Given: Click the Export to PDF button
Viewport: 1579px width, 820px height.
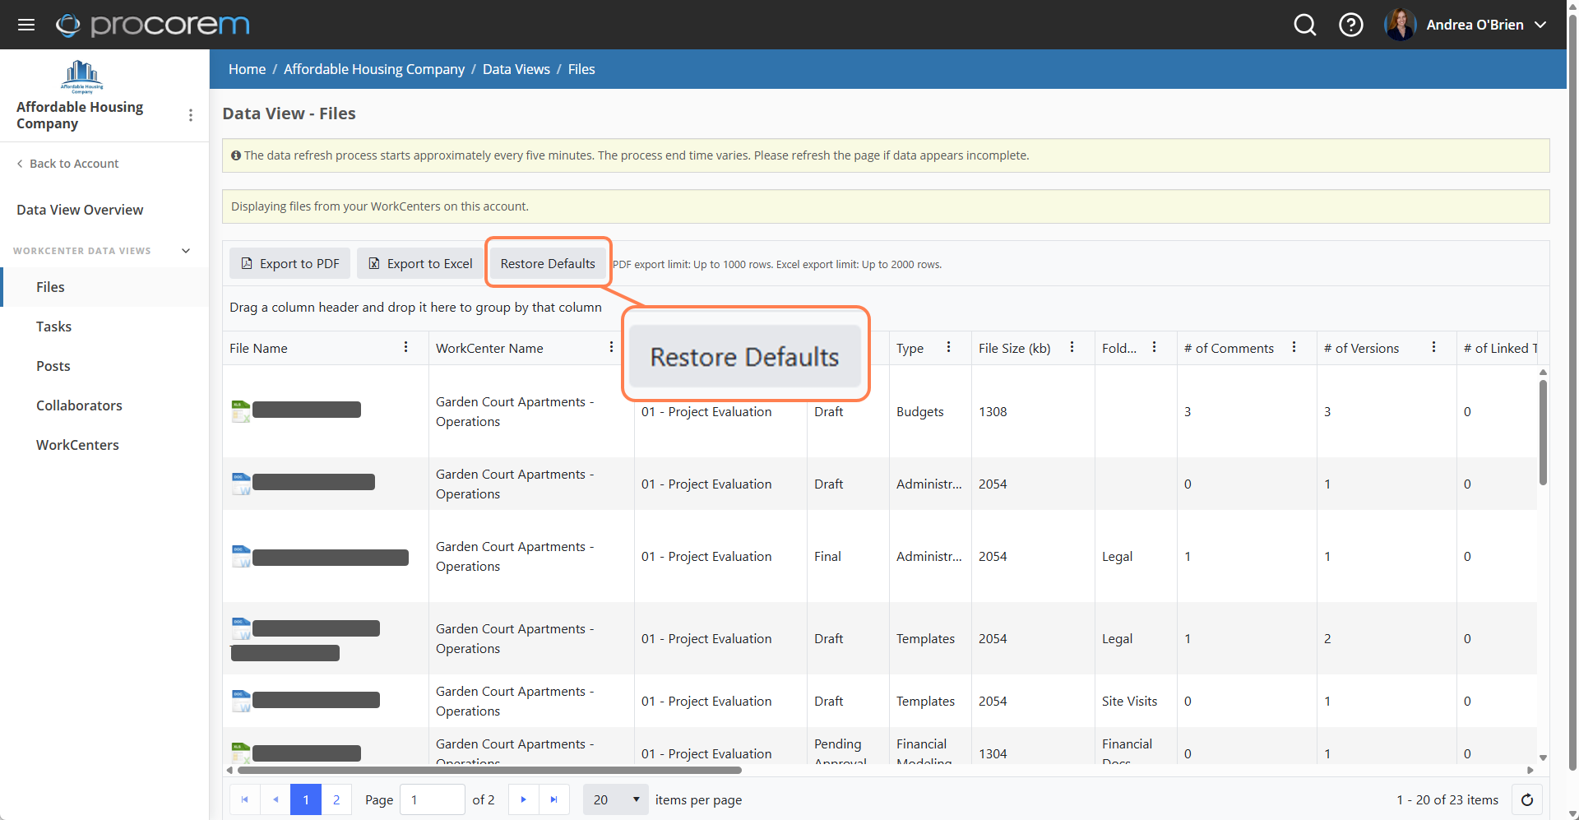Looking at the screenshot, I should tap(289, 263).
